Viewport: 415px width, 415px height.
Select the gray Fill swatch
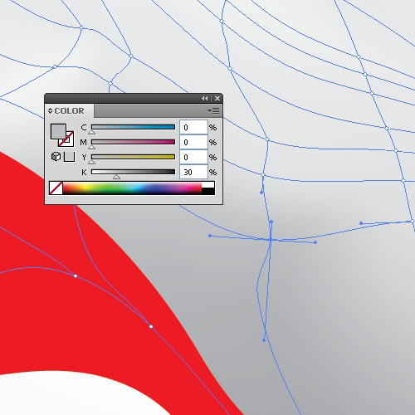click(58, 131)
